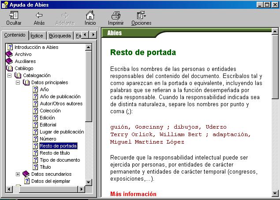280x200 pixels.
Task: Select the Auxiliares tree entry
Action: [x=25, y=61]
